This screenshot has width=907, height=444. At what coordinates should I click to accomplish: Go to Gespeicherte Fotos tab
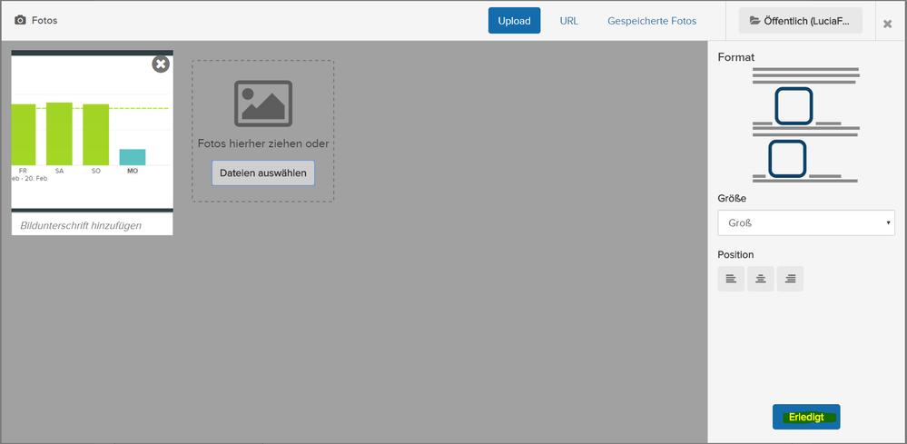point(652,21)
